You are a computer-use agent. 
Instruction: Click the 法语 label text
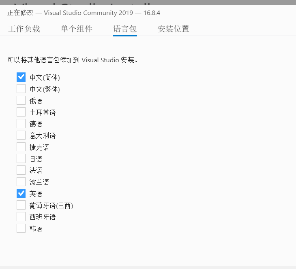tap(36, 171)
